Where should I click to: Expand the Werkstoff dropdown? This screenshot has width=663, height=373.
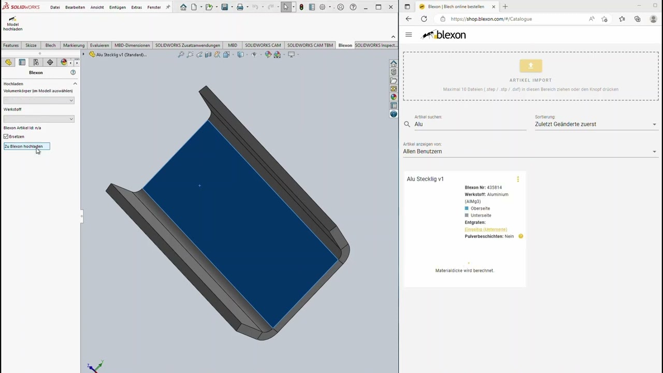39,119
